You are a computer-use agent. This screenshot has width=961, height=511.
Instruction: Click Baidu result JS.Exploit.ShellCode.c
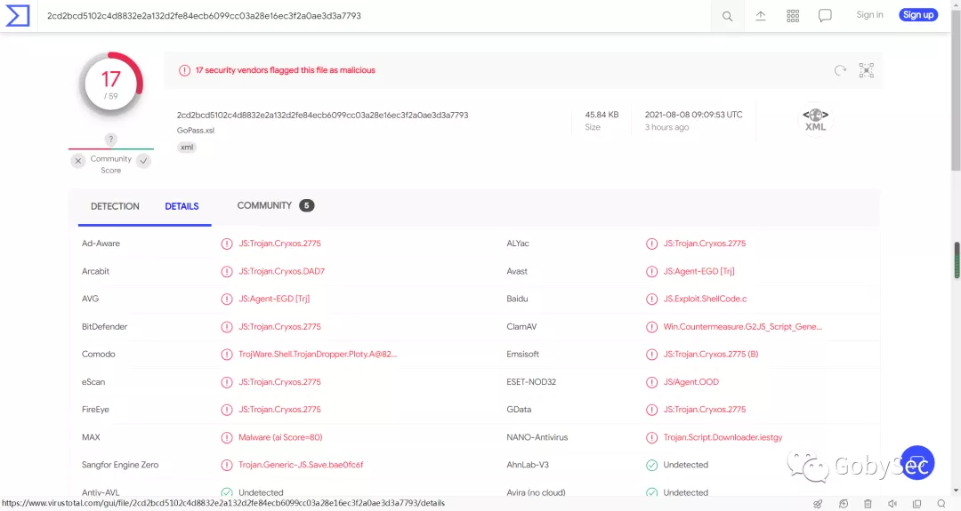(x=705, y=299)
